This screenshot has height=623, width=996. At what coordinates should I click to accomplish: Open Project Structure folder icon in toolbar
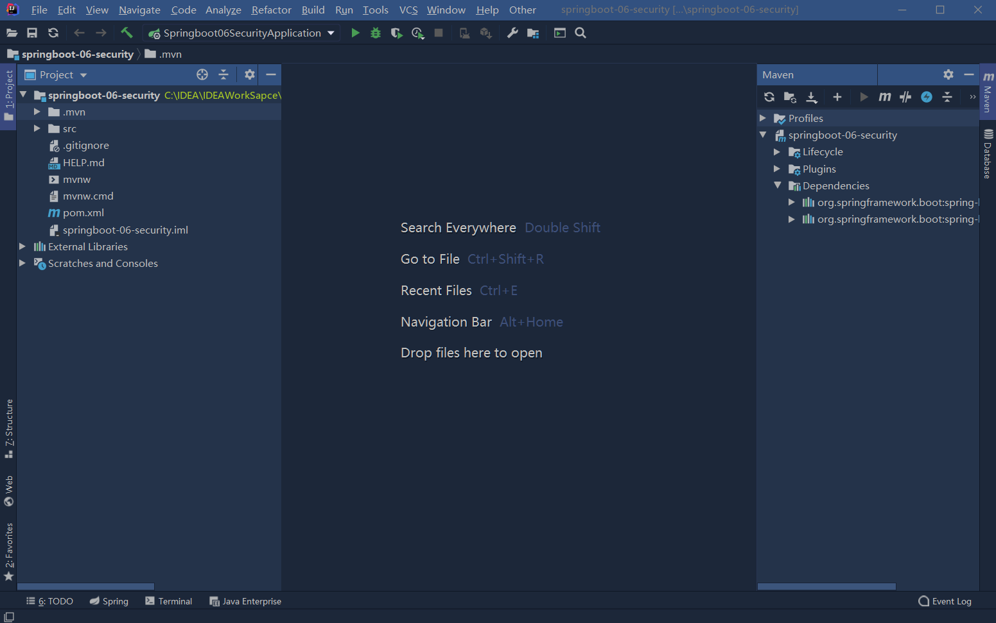533,33
